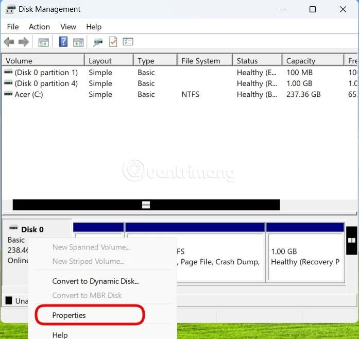Click the Forward arrow toolbar icon
The width and height of the screenshot is (359, 339).
[24, 42]
